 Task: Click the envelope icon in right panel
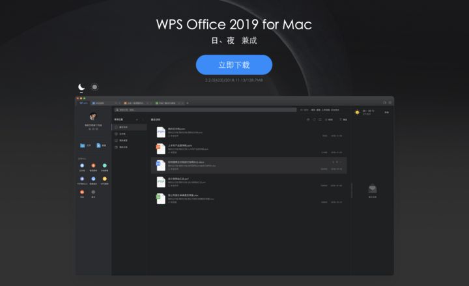tap(373, 188)
